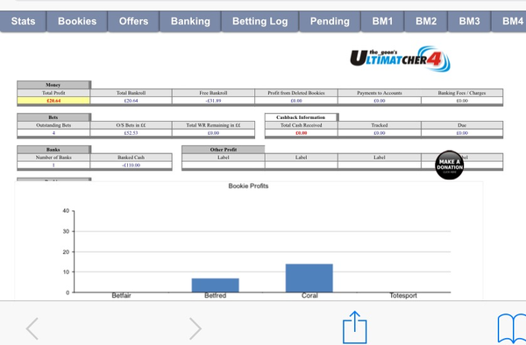Click the Total Bankroll value cell
Image resolution: width=526 pixels, height=345 pixels.
[x=131, y=101]
